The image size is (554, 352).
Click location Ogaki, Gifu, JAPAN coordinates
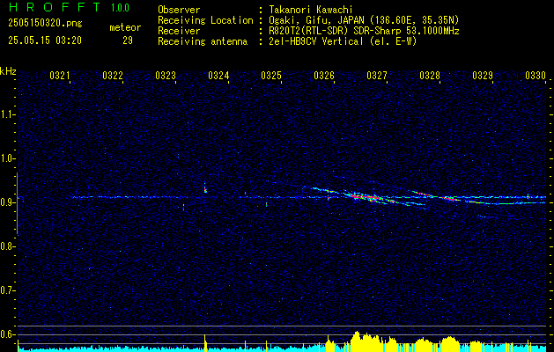point(364,20)
